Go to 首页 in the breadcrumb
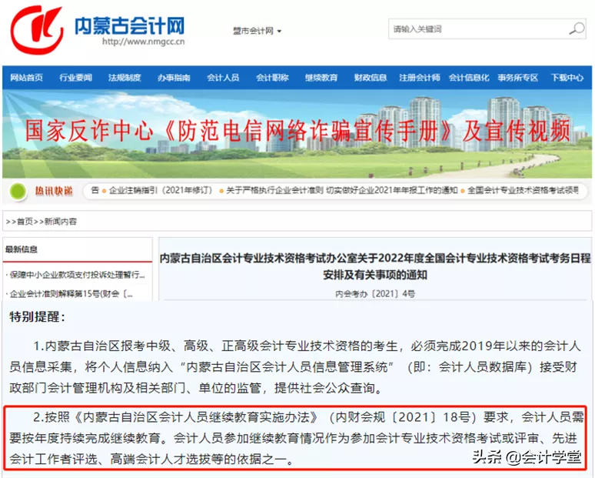The height and width of the screenshot is (478, 595). point(25,222)
